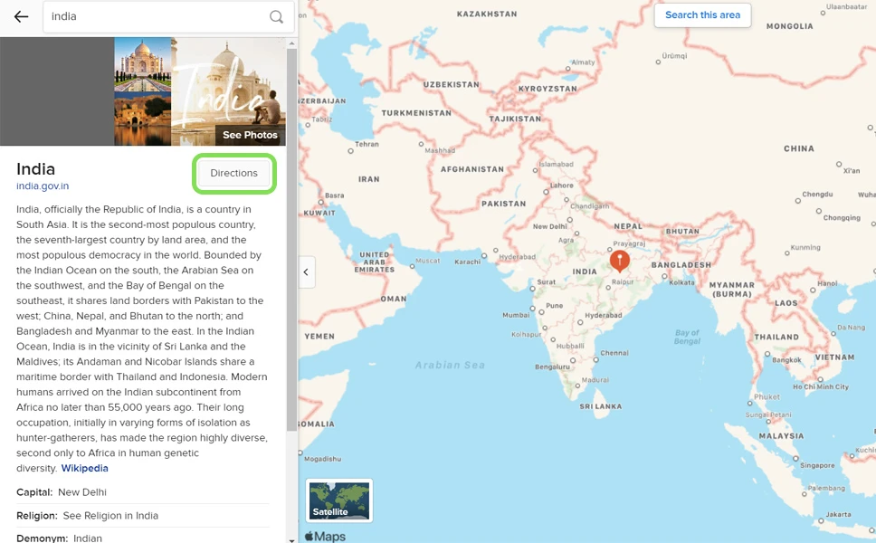Open the Taj Mahal photo thumbnail
The width and height of the screenshot is (876, 543).
pyautogui.click(x=142, y=65)
